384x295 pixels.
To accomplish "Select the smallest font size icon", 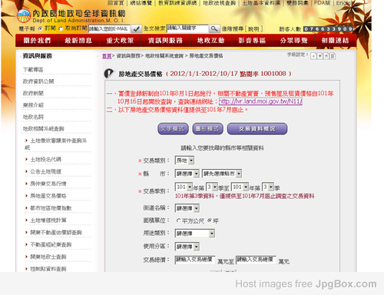I will tap(313, 56).
